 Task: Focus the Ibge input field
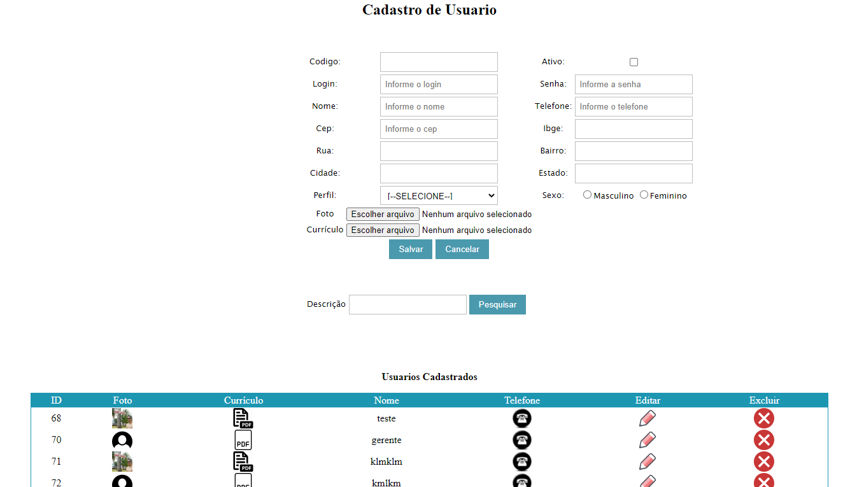click(634, 129)
